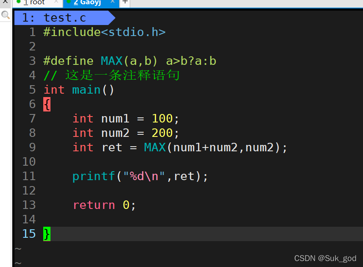Click the Chinese comment on line 4
This screenshot has height=267, width=363.
pyautogui.click(x=112, y=75)
